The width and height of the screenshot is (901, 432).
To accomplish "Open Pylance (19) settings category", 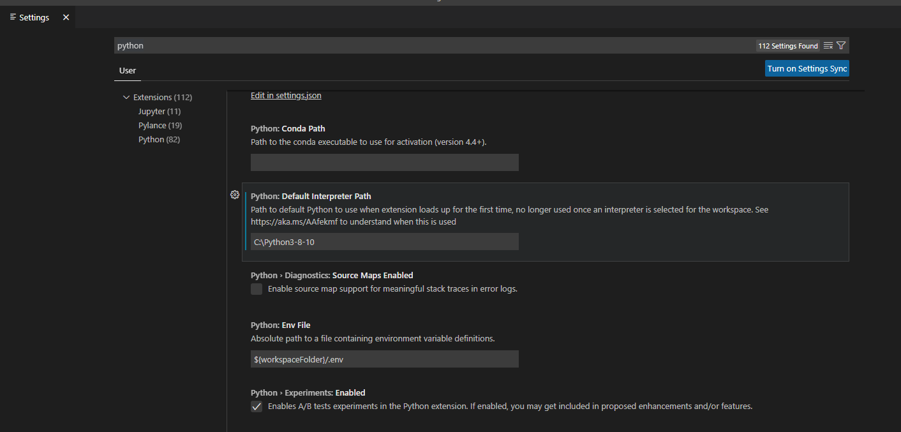I will [x=160, y=126].
